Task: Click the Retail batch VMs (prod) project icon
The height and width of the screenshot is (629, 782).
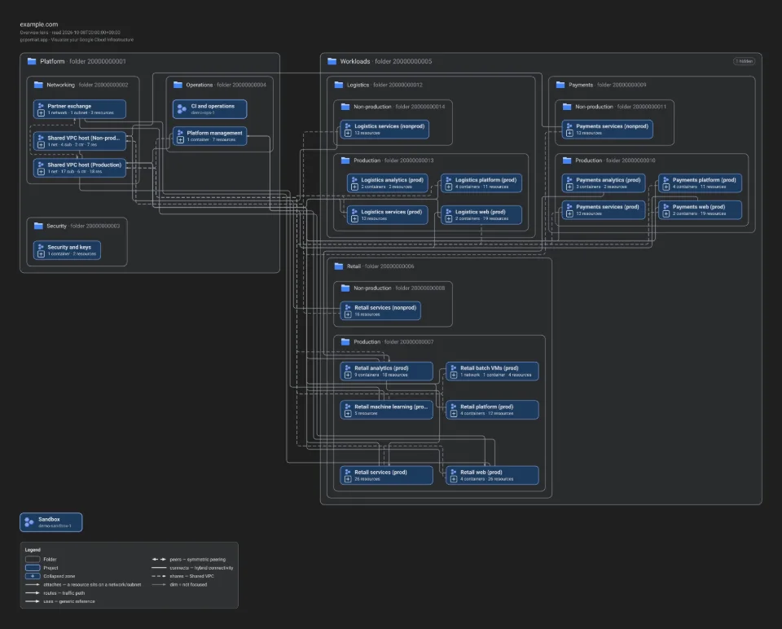Action: (454, 367)
